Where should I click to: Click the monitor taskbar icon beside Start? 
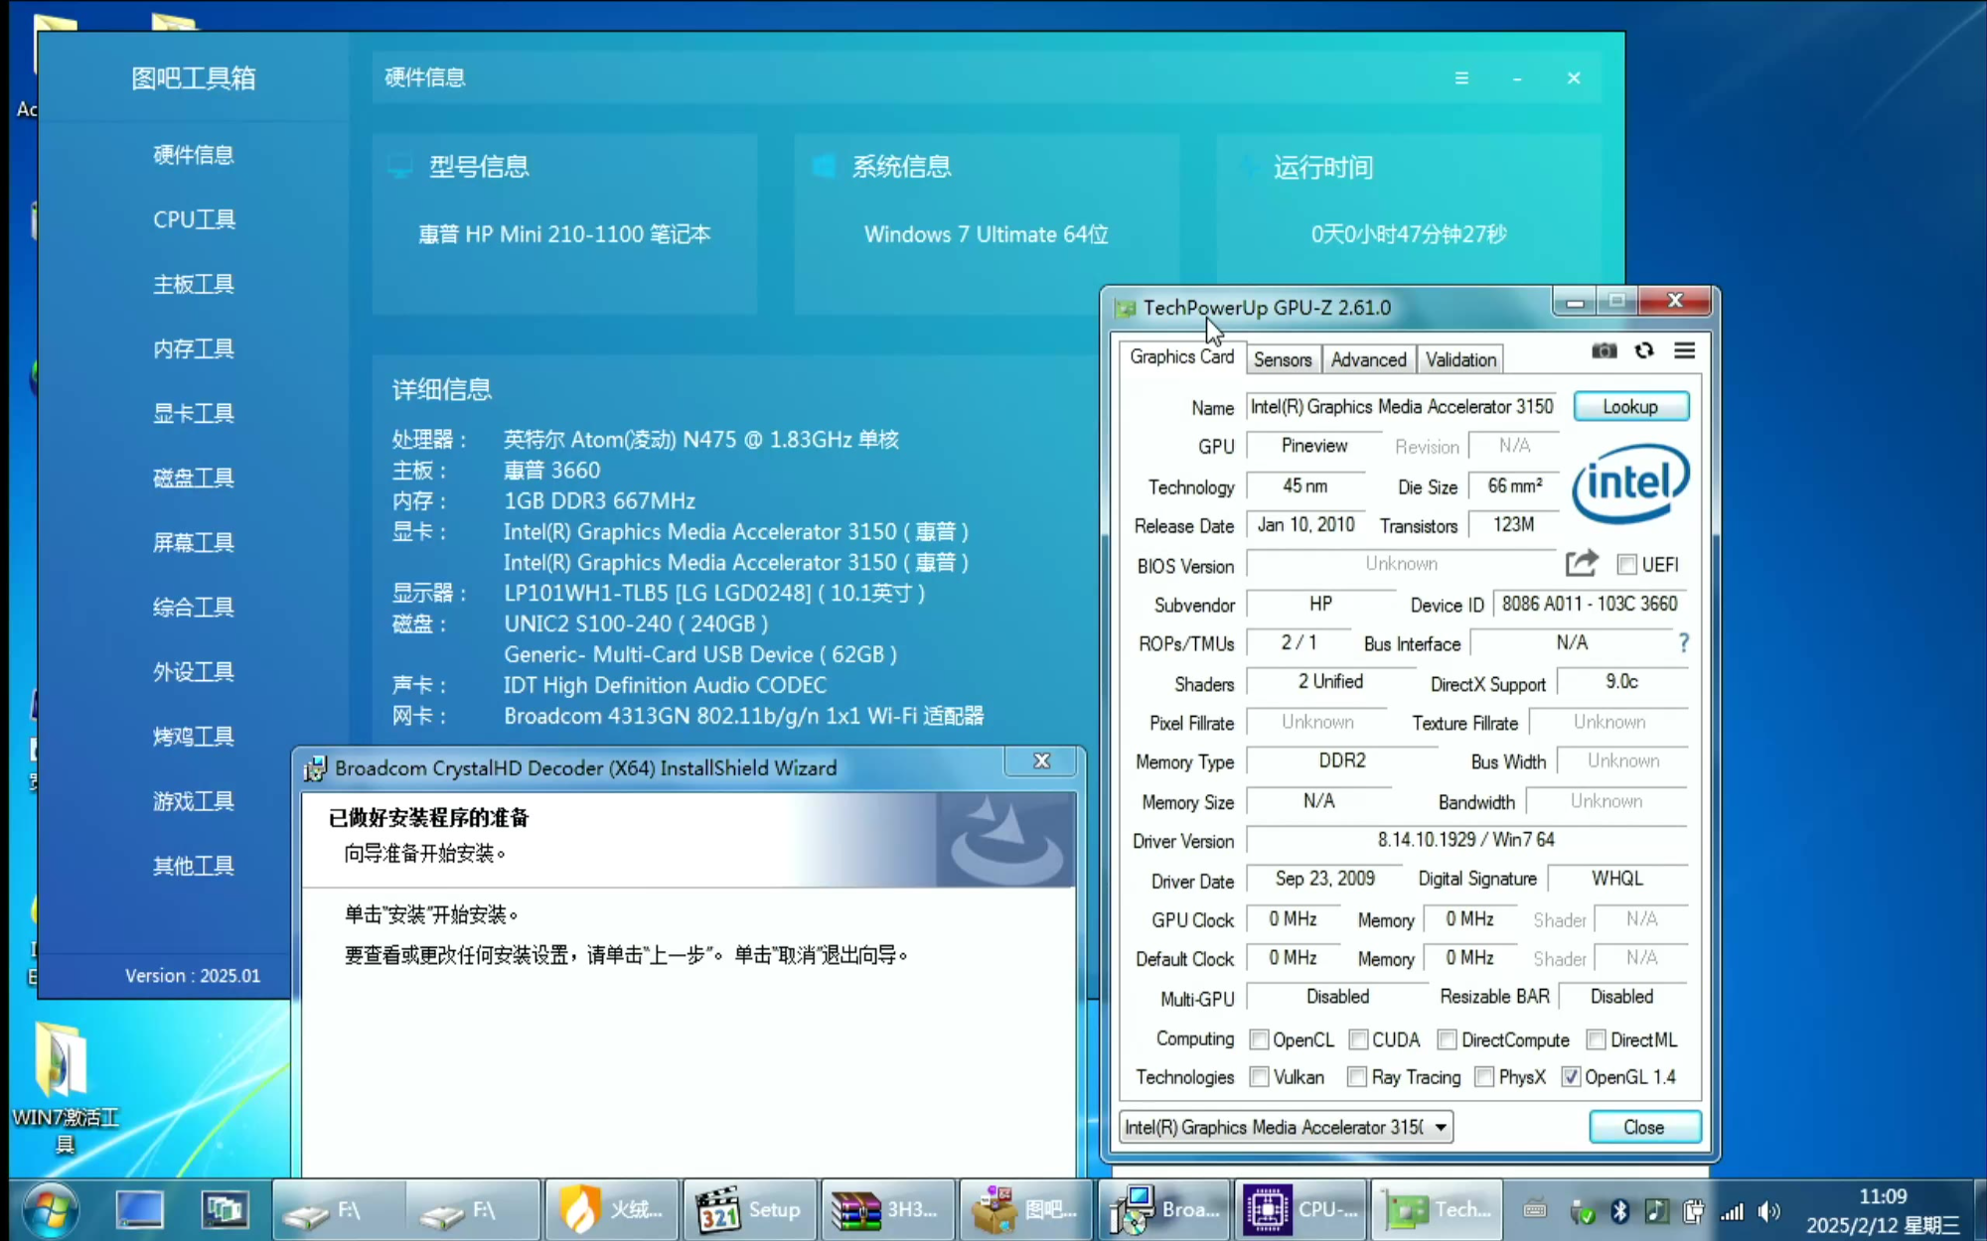click(x=140, y=1209)
